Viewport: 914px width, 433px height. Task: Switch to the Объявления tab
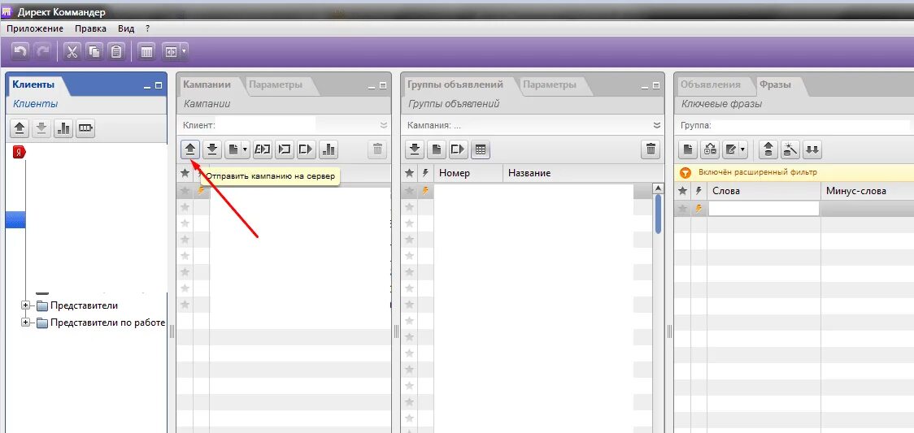tap(710, 84)
